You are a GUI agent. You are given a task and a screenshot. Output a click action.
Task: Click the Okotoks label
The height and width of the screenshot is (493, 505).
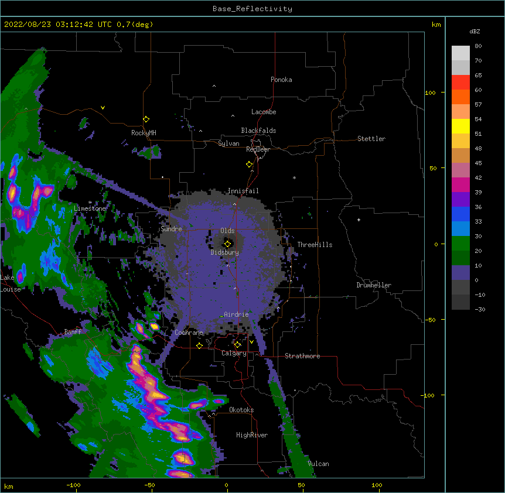pyautogui.click(x=241, y=410)
